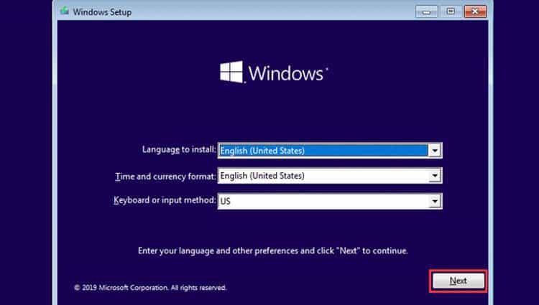This screenshot has height=305, width=539.
Task: Maximize the Windows Setup window
Action: coord(451,11)
